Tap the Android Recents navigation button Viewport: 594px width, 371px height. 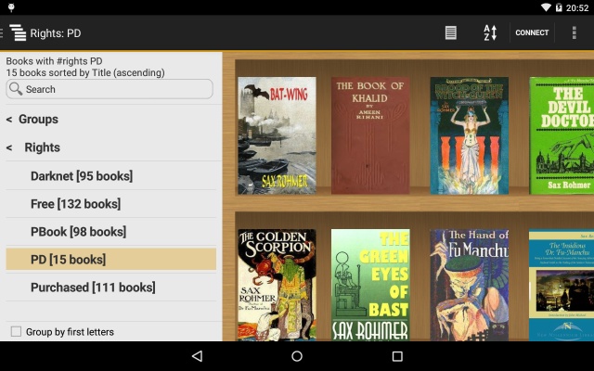(x=397, y=356)
